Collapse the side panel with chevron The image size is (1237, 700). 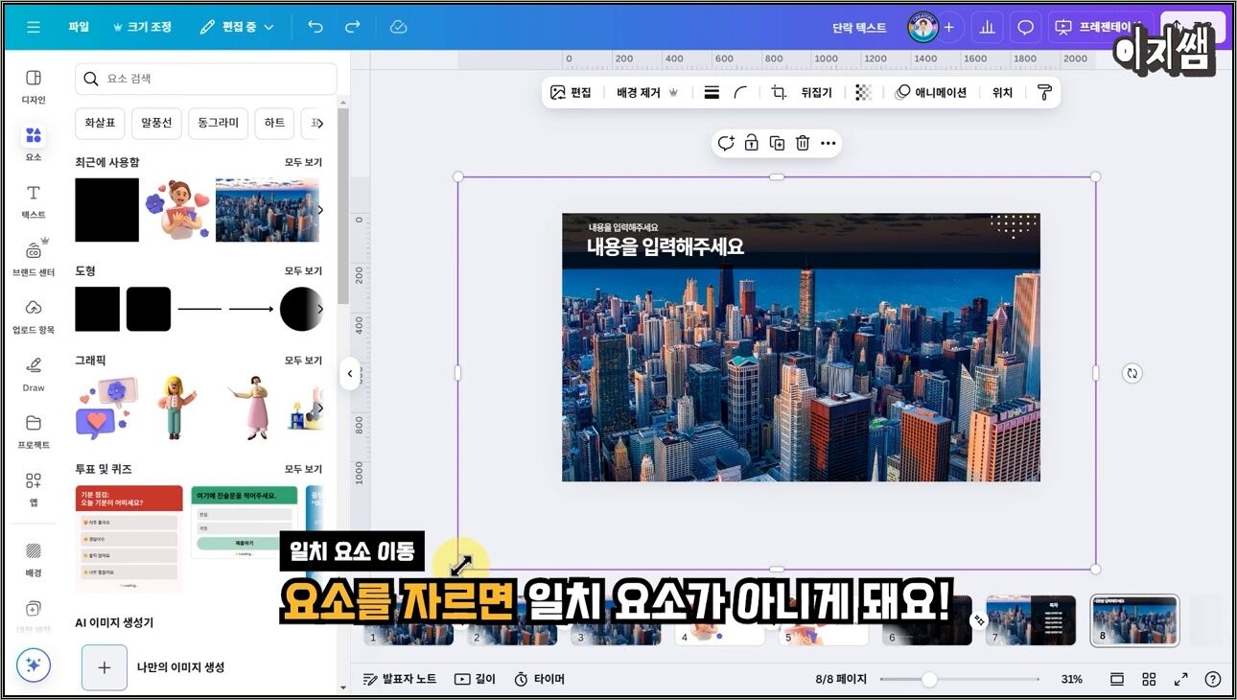350,373
